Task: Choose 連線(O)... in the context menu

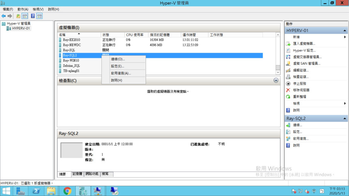Action: point(123,59)
